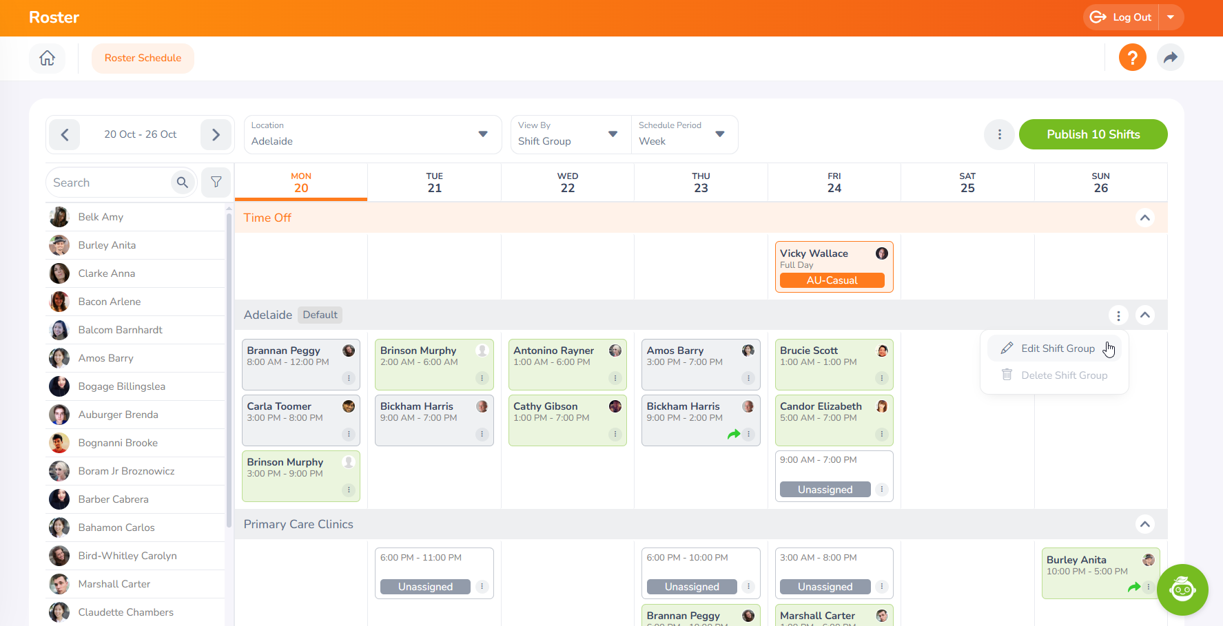Select Edit Shift Group menu option

1057,348
